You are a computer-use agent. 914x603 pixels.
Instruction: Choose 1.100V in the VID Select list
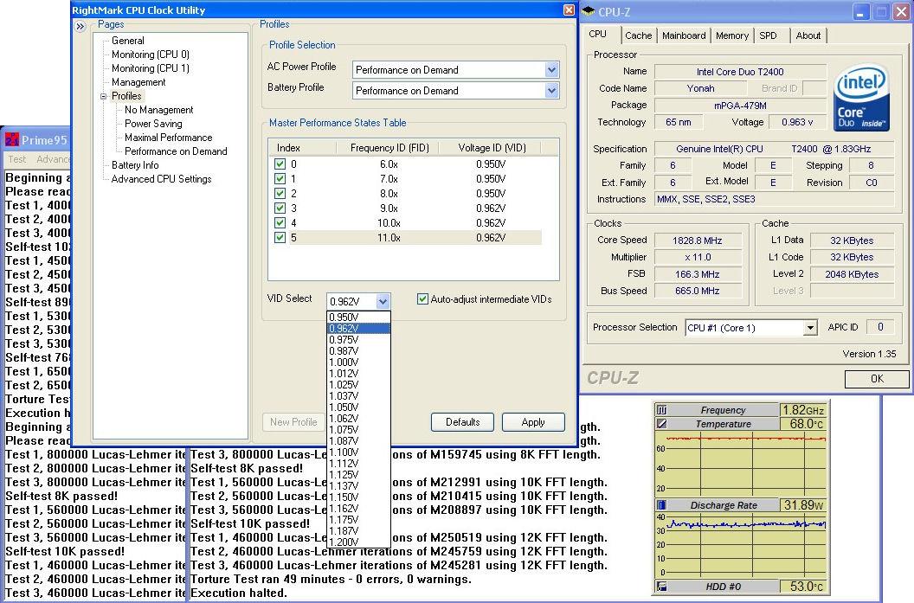tap(358, 452)
